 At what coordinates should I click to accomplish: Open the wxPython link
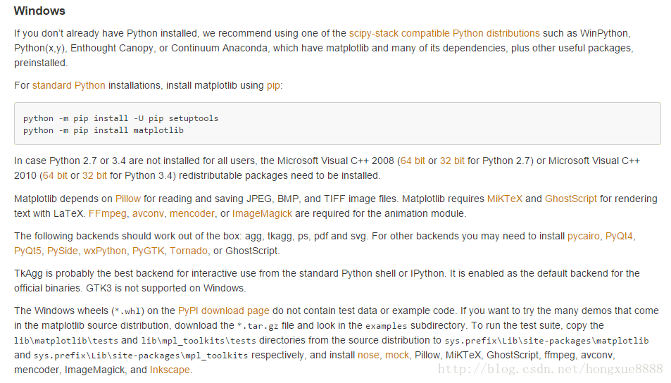coord(105,251)
